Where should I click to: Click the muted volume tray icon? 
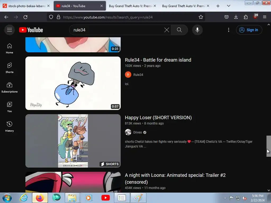244,198
